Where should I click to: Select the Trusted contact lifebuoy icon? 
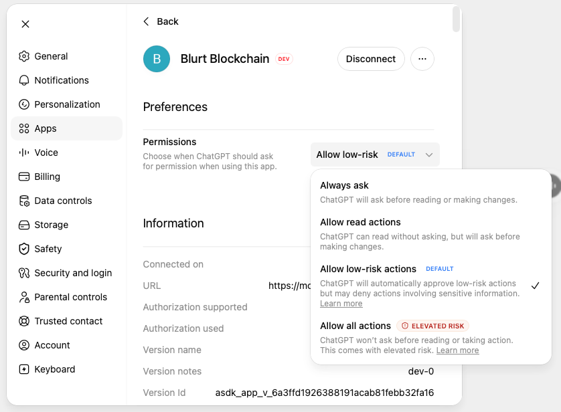24,321
